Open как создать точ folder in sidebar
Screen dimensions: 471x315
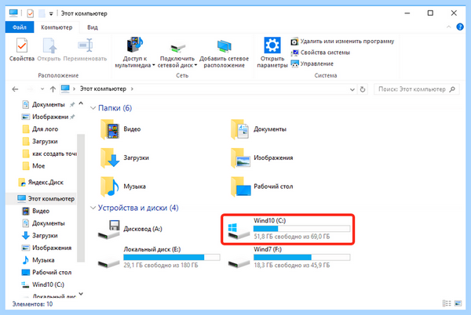coord(49,154)
